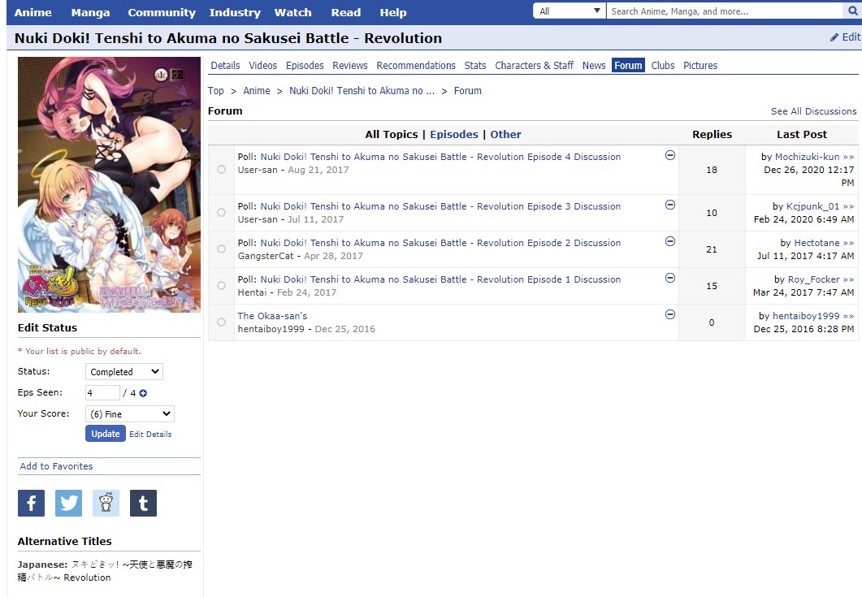Go to Top in the breadcrumb
Viewport: 862px width, 597px height.
[x=216, y=91]
